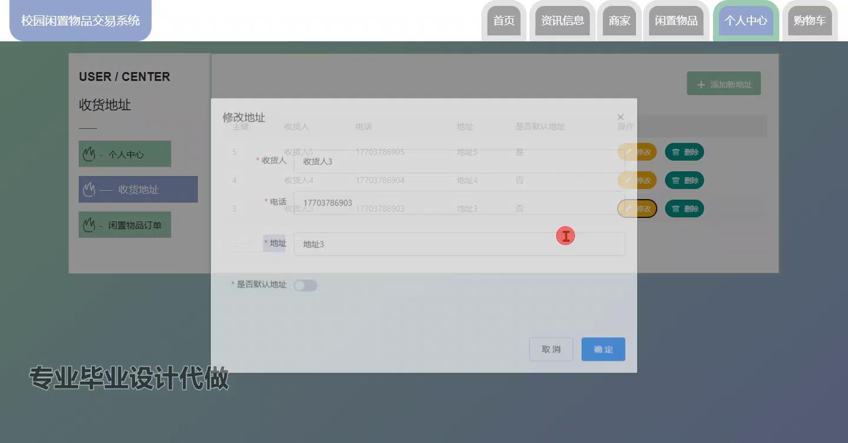848x443 pixels.
Task: Click trash icon in 地址5 row 删除 button
Action: pos(676,152)
